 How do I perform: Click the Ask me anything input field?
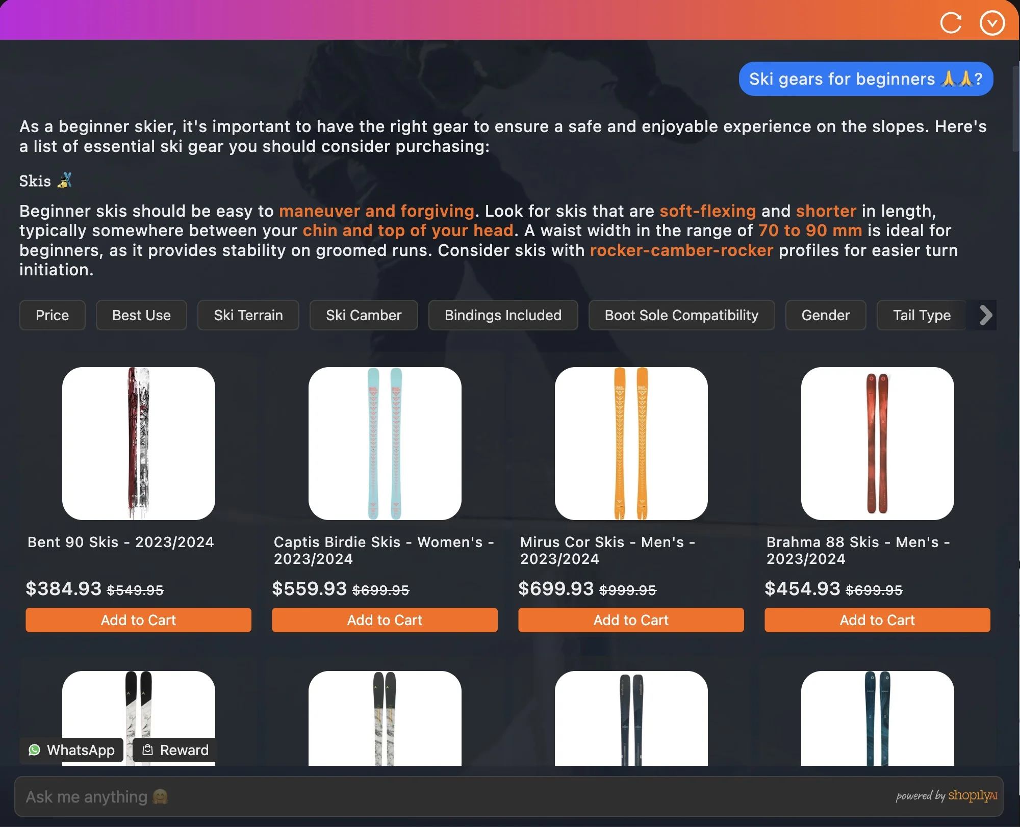(x=459, y=796)
